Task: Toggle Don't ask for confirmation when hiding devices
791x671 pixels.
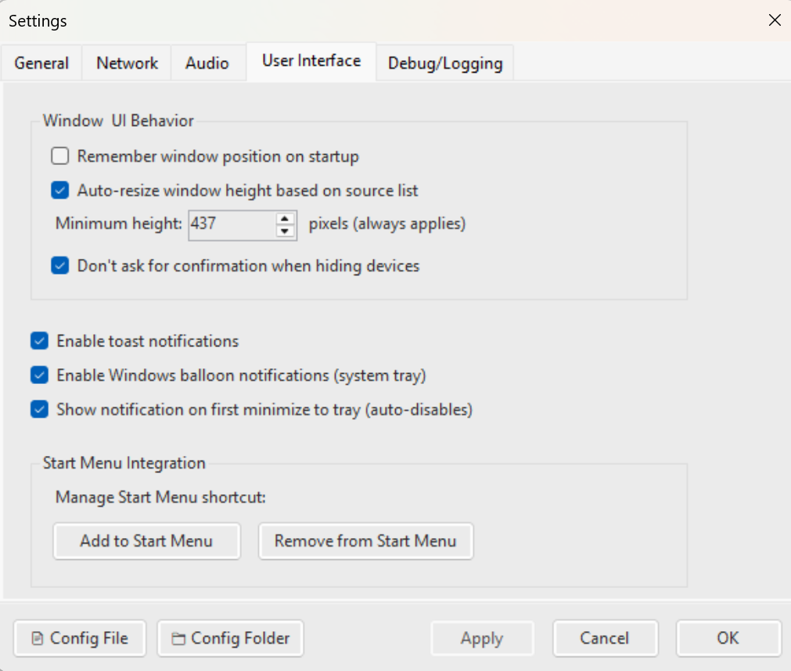Action: click(x=60, y=266)
